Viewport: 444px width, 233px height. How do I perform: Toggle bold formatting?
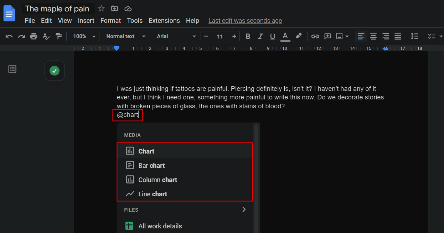tap(248, 36)
